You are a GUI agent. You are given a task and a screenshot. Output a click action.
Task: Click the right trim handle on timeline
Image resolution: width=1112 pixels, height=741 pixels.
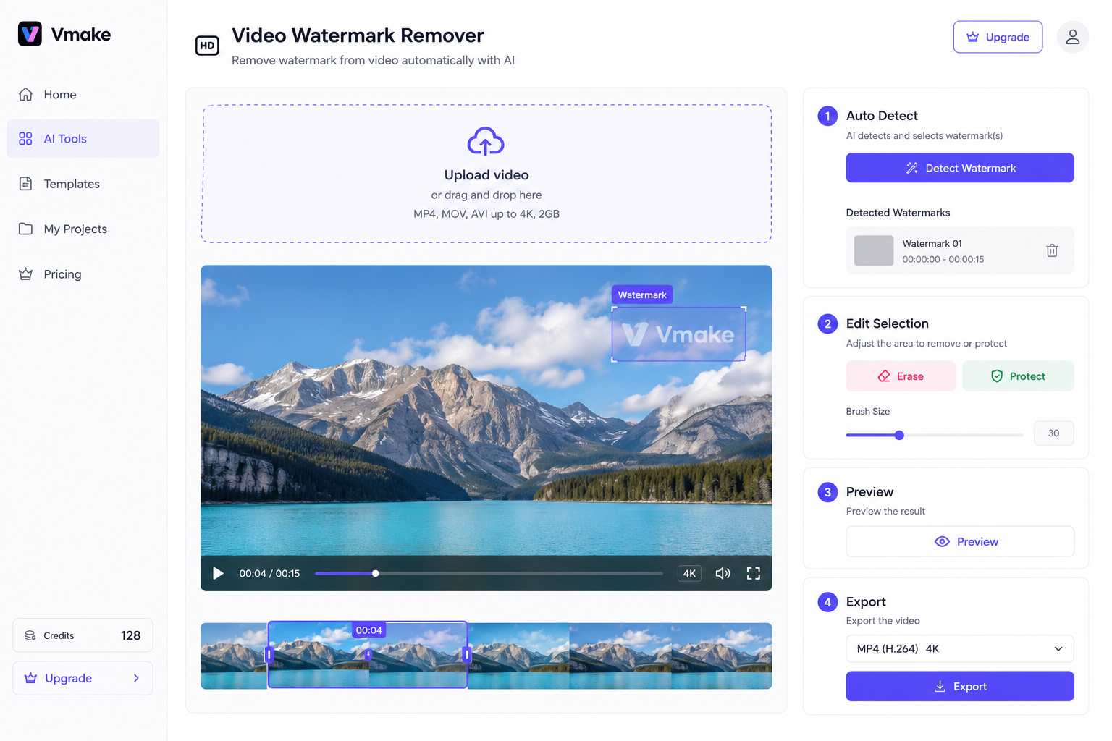467,655
